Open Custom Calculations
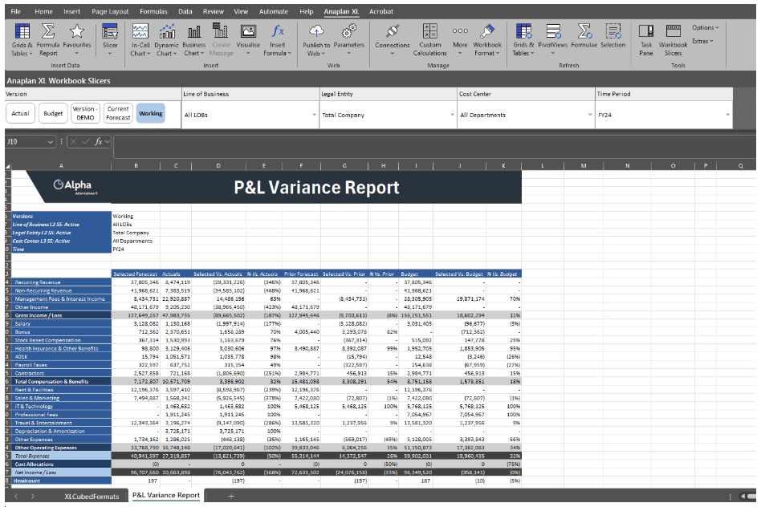 coord(430,40)
